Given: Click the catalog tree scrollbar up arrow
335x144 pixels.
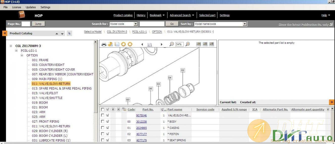Looking at the screenshot, I should click(95, 42).
